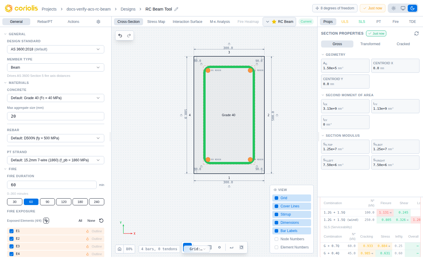Viewport: 423px width, 264px height.
Task: Click 8 degrees of freedom button
Action: 335,8
